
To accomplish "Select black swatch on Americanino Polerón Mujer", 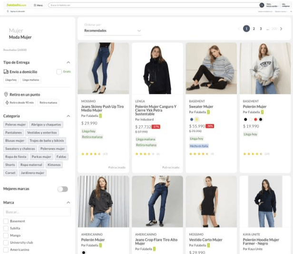I will coord(84,252).
